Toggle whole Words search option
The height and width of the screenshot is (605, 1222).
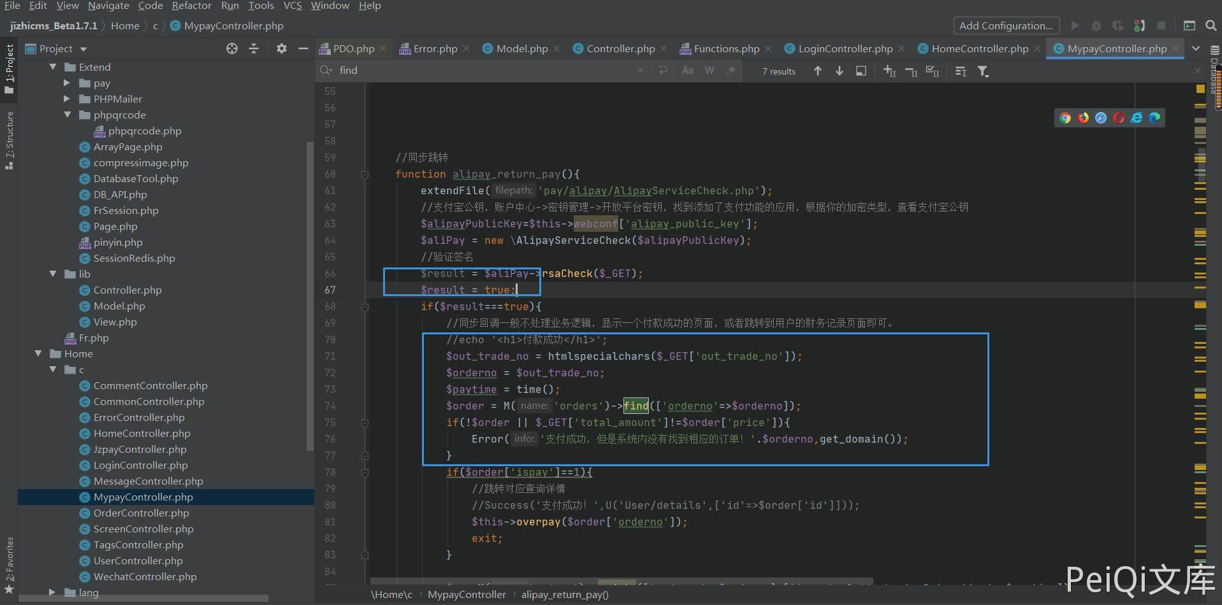(x=709, y=71)
